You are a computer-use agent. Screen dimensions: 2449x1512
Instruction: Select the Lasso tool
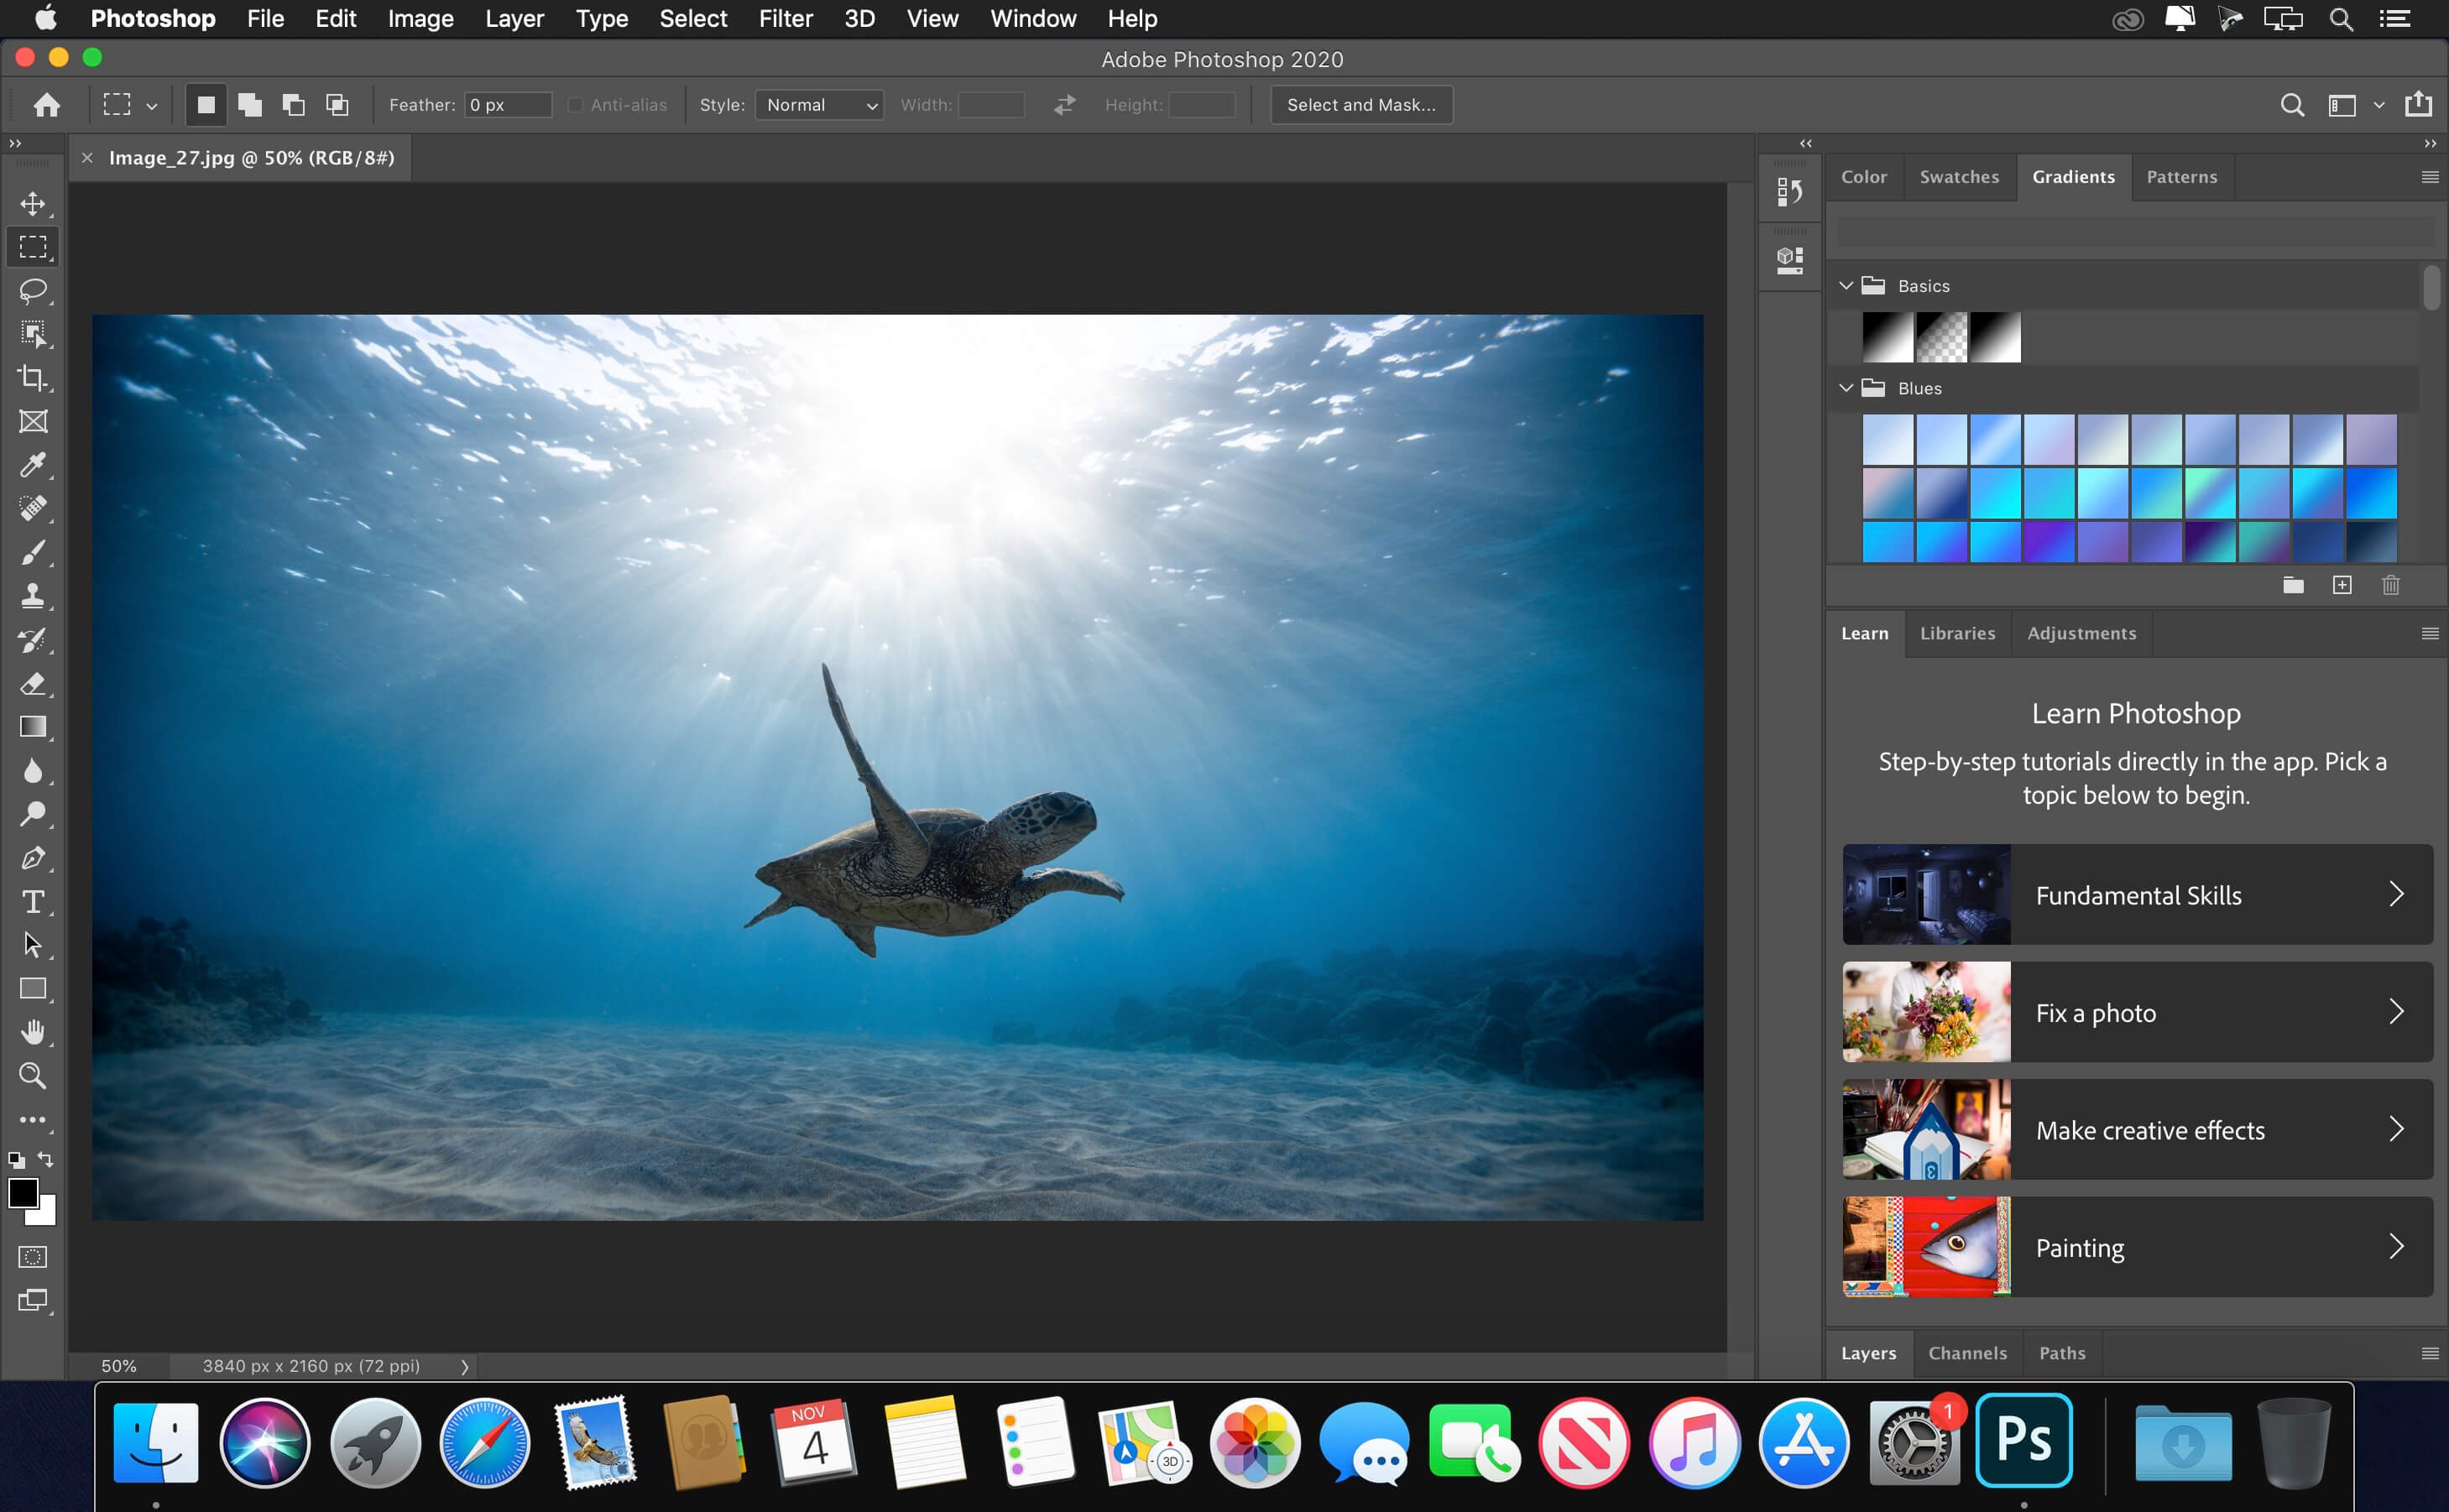tap(34, 289)
